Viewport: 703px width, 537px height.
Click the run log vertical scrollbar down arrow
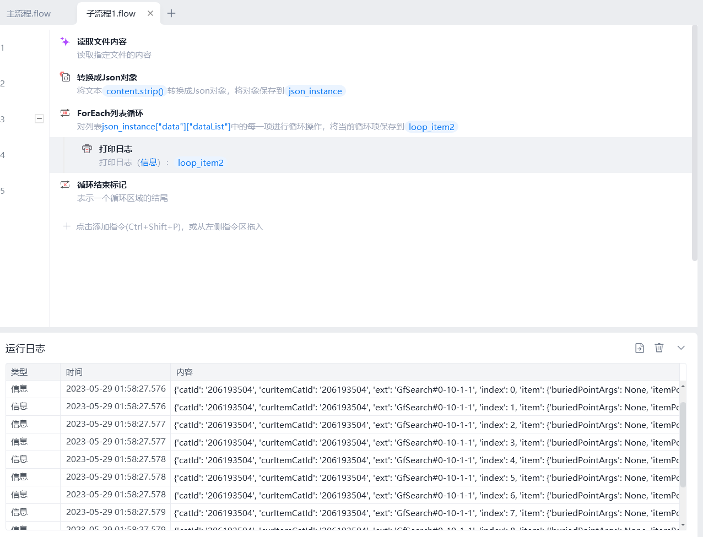point(683,525)
